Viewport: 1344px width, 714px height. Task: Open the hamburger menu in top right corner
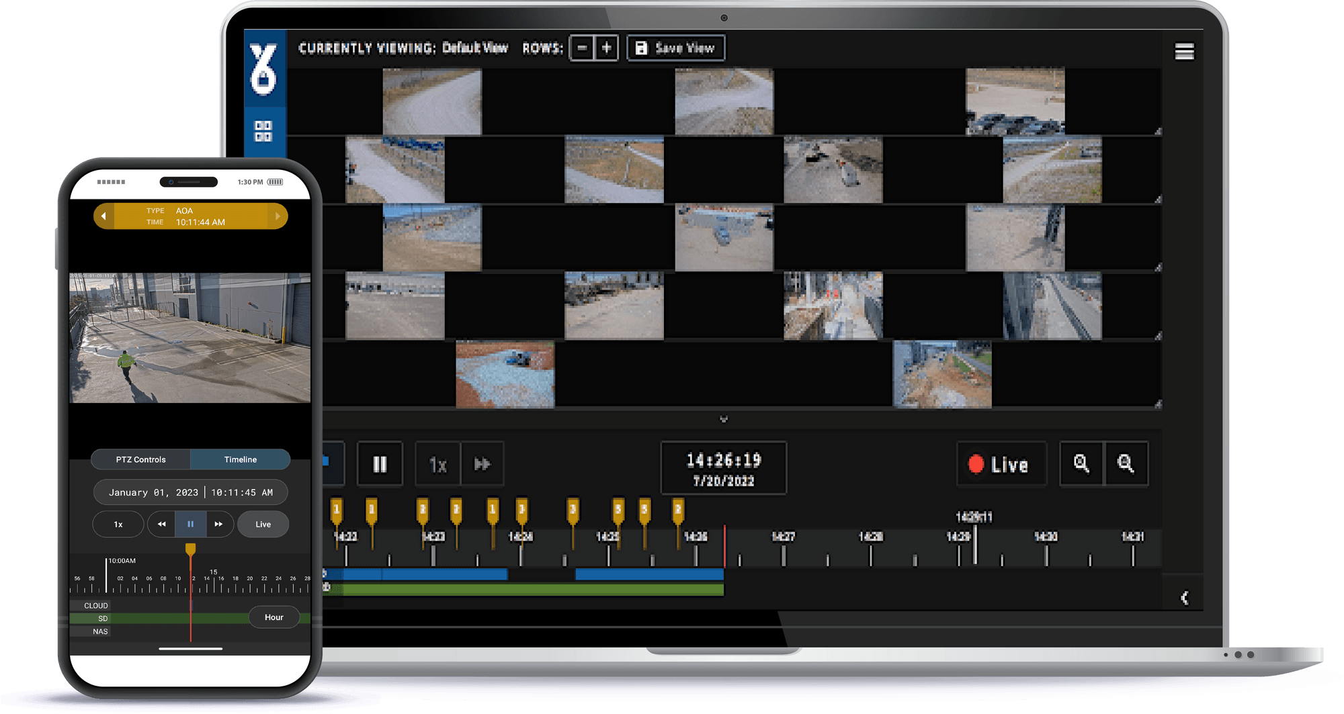coord(1185,50)
